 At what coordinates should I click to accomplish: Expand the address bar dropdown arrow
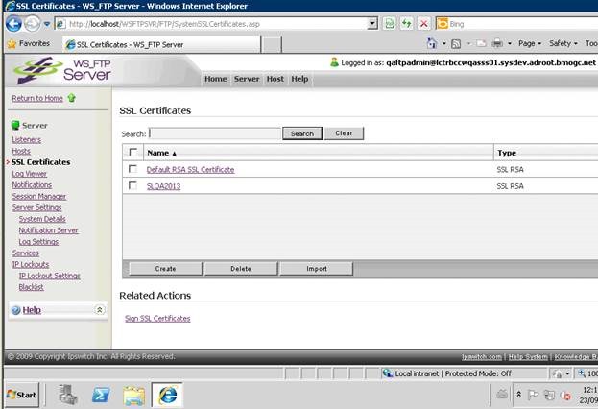(x=373, y=24)
